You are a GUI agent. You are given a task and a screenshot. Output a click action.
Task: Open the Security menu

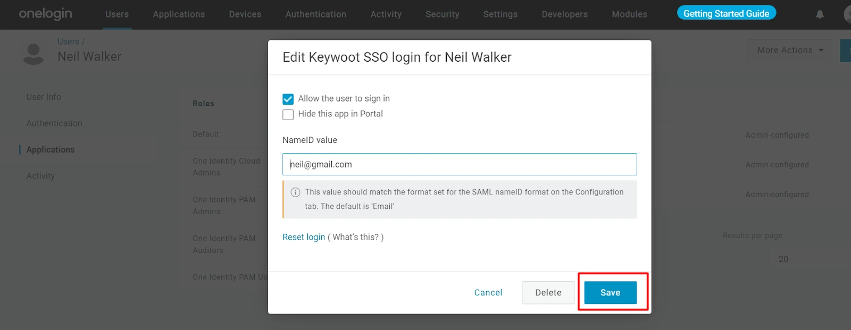point(443,14)
